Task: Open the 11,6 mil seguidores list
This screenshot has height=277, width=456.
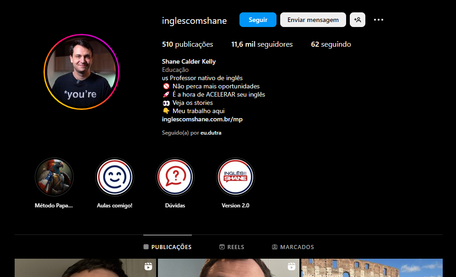Action: pos(262,44)
